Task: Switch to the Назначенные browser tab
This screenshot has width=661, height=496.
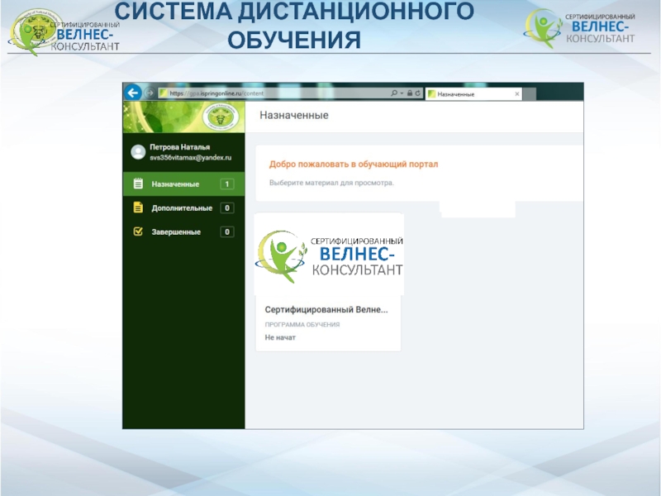Action: (x=473, y=94)
